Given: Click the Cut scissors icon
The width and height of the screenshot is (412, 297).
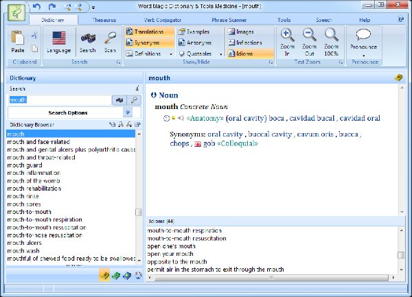Looking at the screenshot, I should (x=34, y=35).
